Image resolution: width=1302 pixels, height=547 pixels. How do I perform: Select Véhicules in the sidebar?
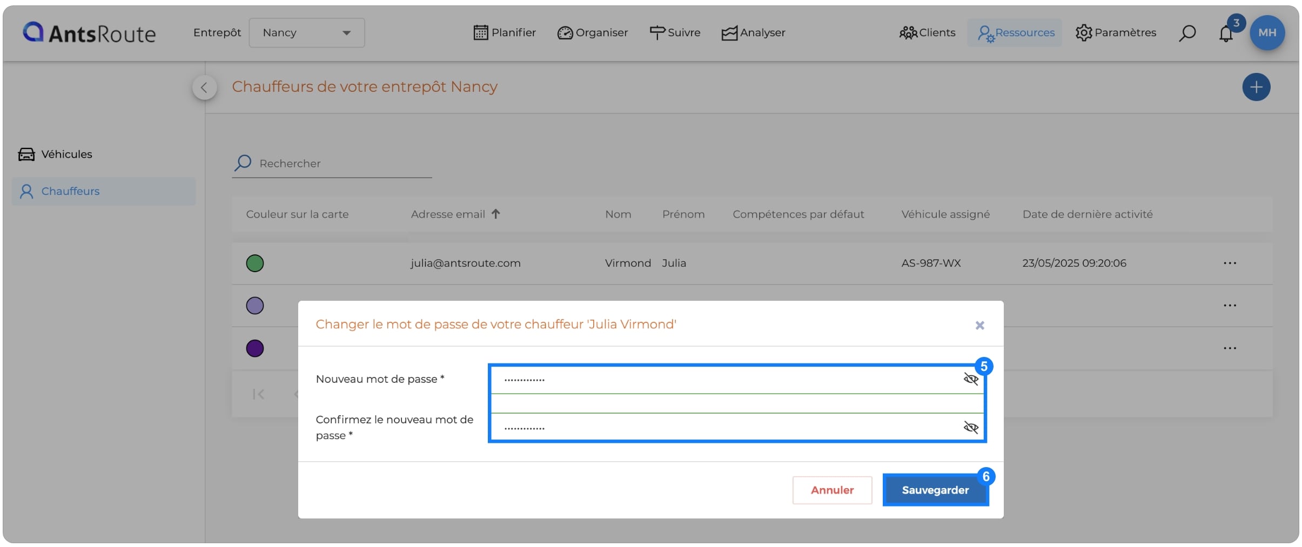(55, 154)
